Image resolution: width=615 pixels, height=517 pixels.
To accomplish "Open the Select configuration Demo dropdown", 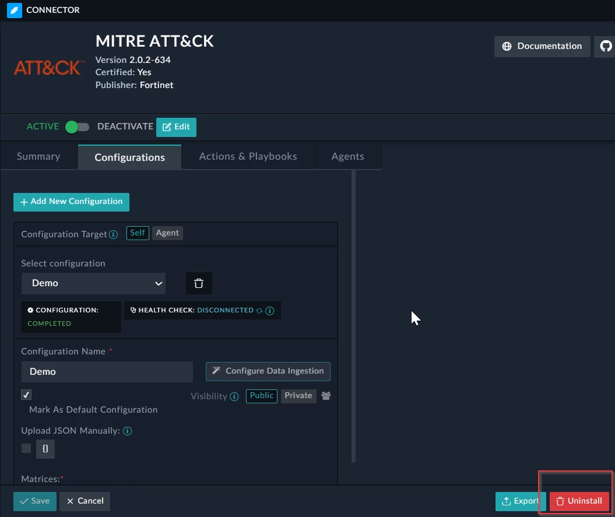I will click(x=93, y=283).
